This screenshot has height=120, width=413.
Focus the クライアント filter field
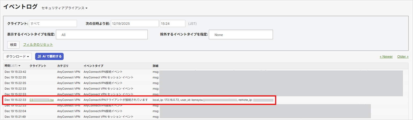point(53,23)
